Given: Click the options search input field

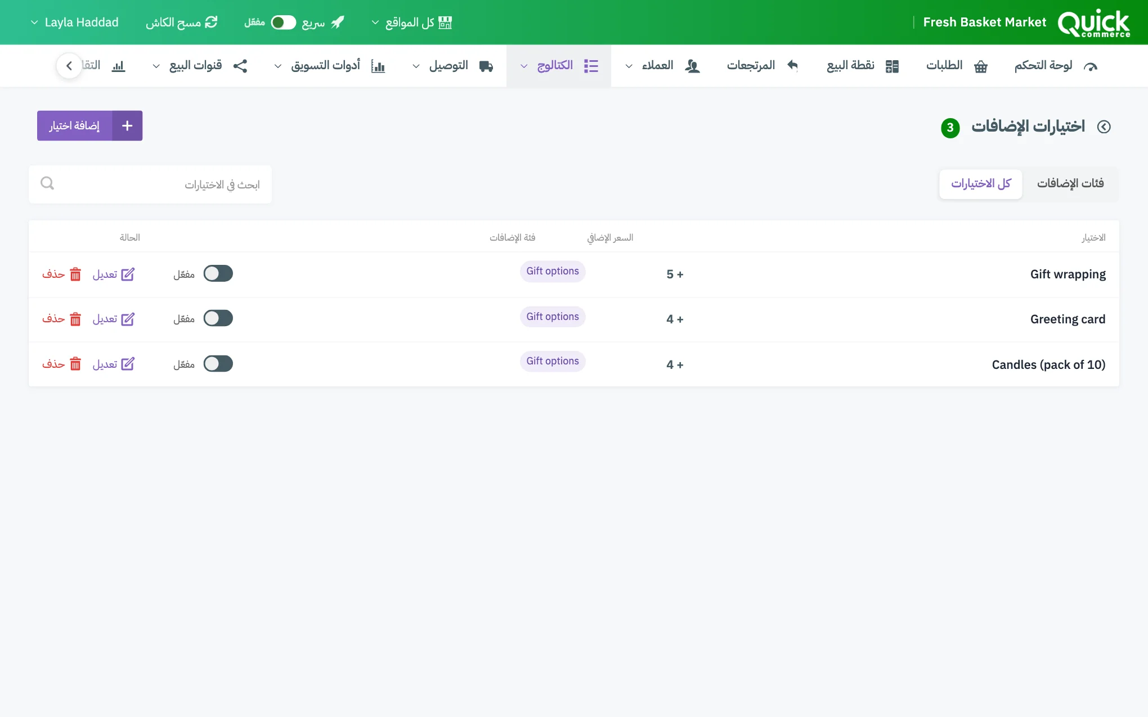Looking at the screenshot, I should [x=150, y=184].
